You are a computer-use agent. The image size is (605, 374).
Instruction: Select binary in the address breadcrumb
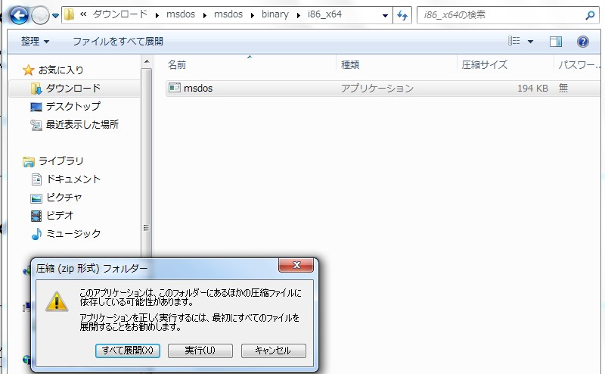point(275,14)
